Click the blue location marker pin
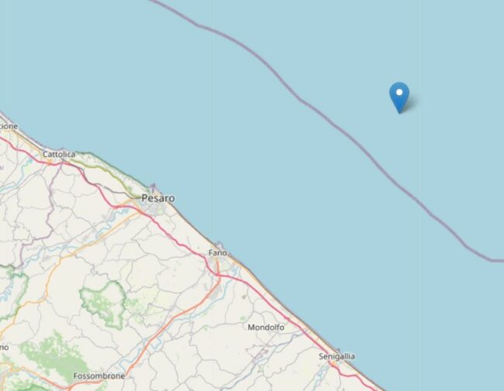The height and width of the screenshot is (391, 504). tap(399, 98)
